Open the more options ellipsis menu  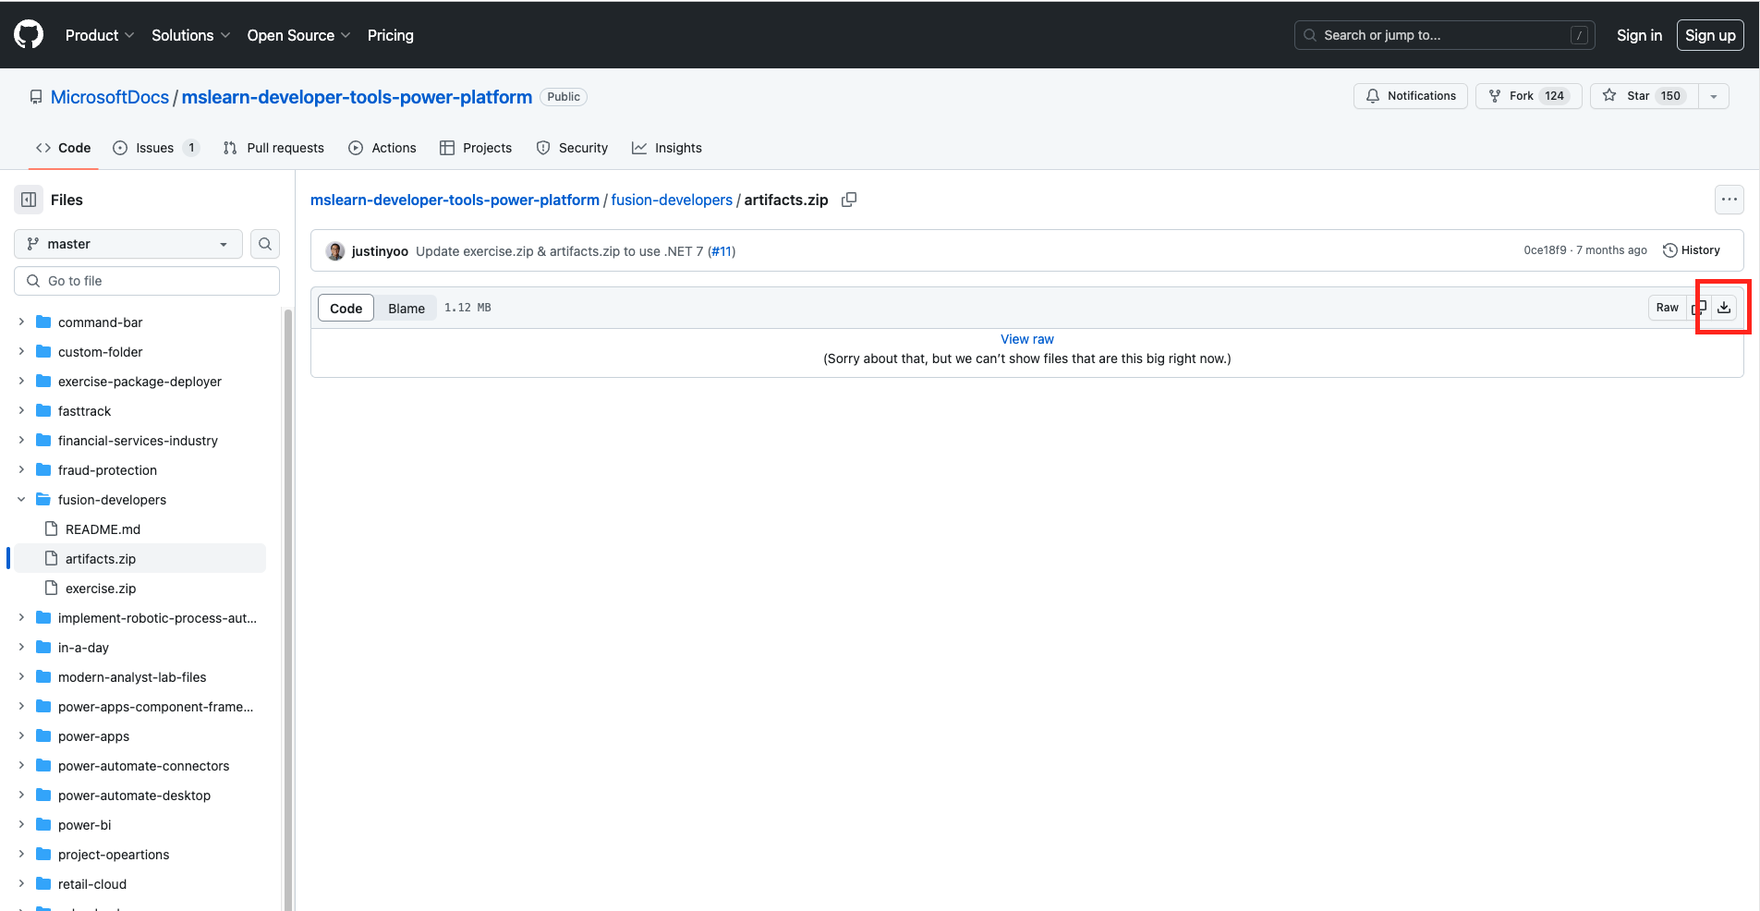1729,200
